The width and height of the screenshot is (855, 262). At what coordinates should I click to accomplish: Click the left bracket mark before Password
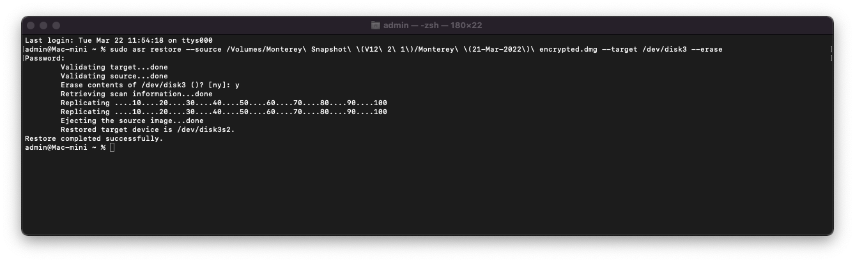(24, 58)
